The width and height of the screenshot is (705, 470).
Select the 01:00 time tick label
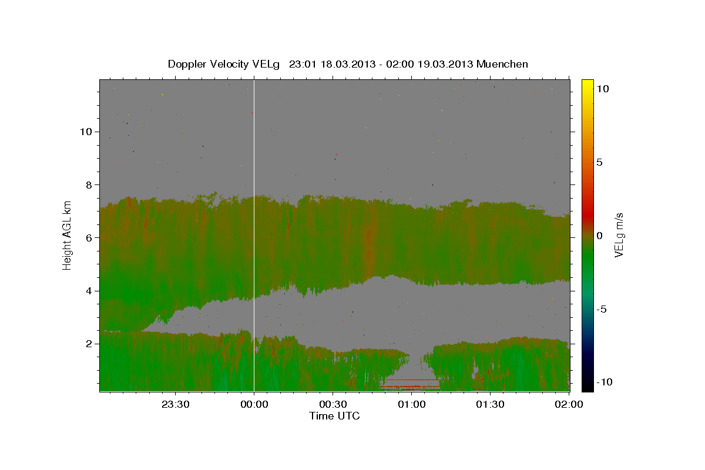point(411,405)
